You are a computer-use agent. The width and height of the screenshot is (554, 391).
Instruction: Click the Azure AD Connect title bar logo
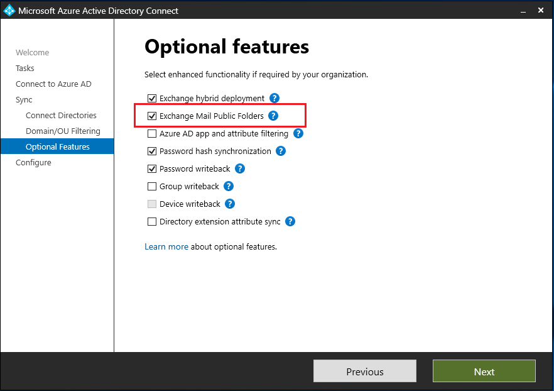(9, 11)
